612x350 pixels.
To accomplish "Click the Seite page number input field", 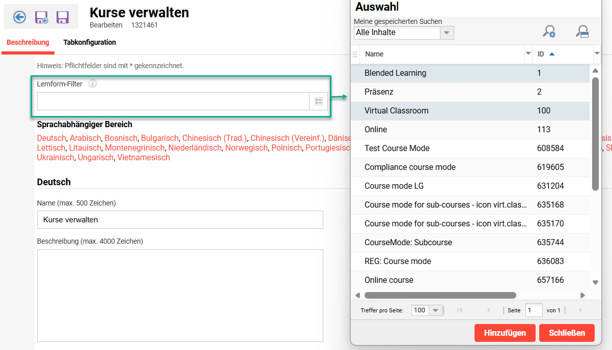I will [x=534, y=310].
